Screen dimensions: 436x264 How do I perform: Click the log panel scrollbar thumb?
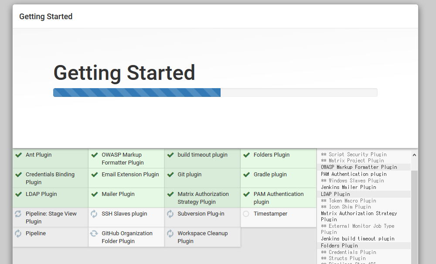(414, 217)
